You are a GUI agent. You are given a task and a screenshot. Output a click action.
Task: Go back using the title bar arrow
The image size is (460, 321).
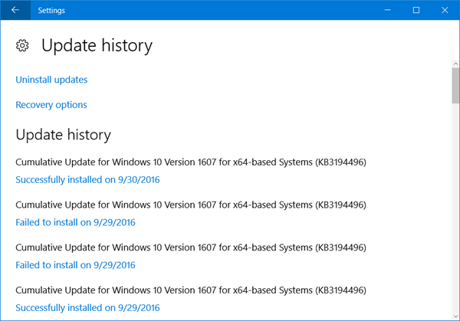(15, 10)
